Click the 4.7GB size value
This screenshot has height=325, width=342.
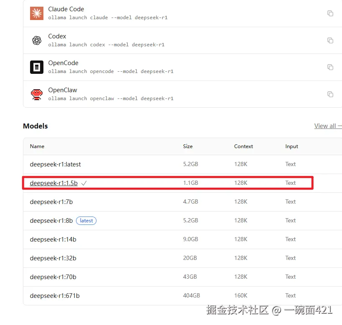(191, 202)
